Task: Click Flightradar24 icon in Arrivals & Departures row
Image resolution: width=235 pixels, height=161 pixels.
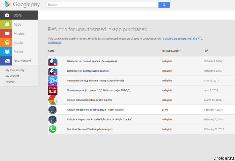Action: (53, 119)
